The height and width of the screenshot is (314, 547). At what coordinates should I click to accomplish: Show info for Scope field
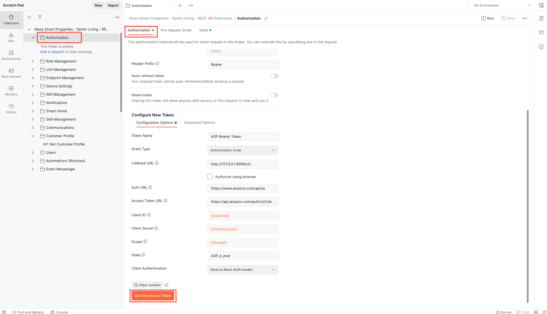(x=145, y=241)
